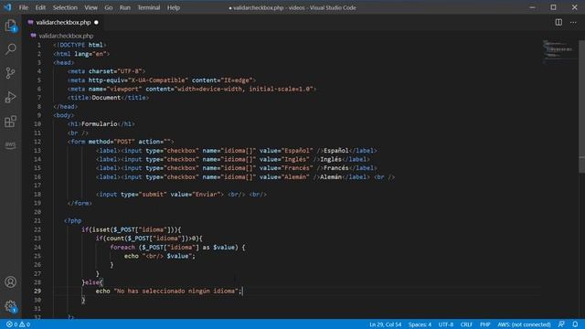Screen dimensions: 585x329
Task: Click line number 21 in gutter
Action: (37, 221)
